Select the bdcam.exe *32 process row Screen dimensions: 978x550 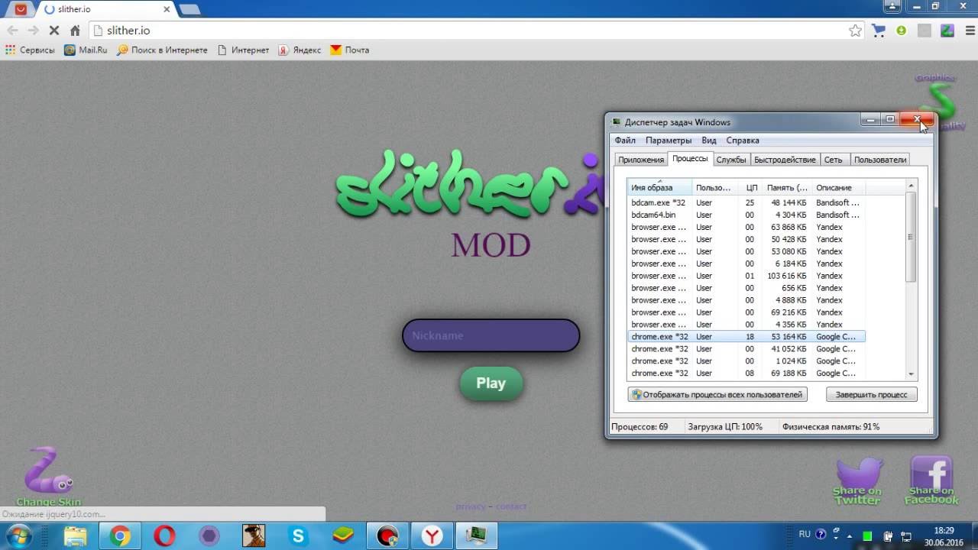tap(746, 202)
